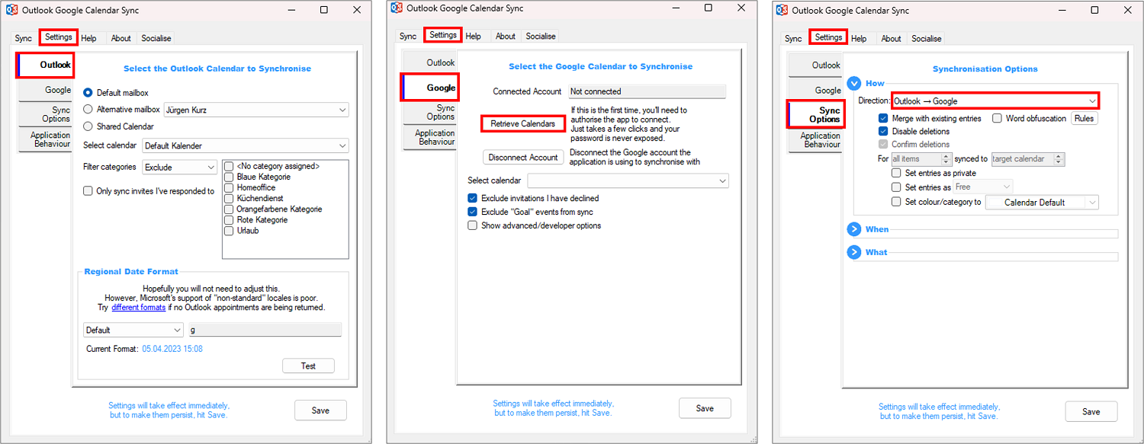Open Sync tab in the right window
This screenshot has width=1144, height=444.
tap(793, 38)
